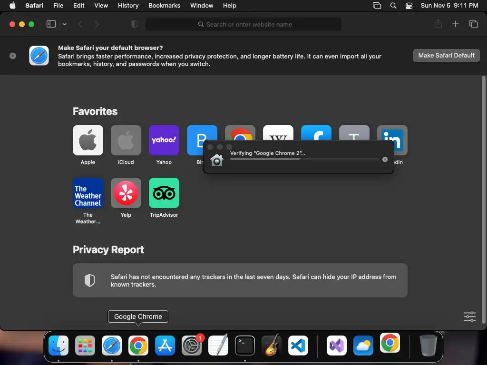Open The Weather Channel favorite tile
The width and height of the screenshot is (487, 365).
[x=88, y=193]
